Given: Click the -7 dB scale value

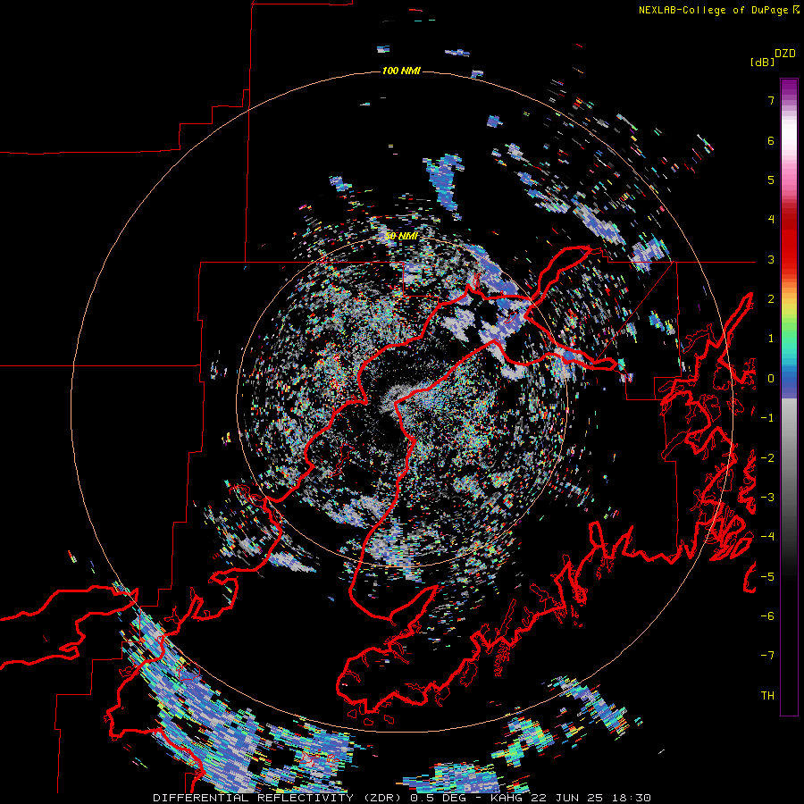Looking at the screenshot, I should 767,656.
